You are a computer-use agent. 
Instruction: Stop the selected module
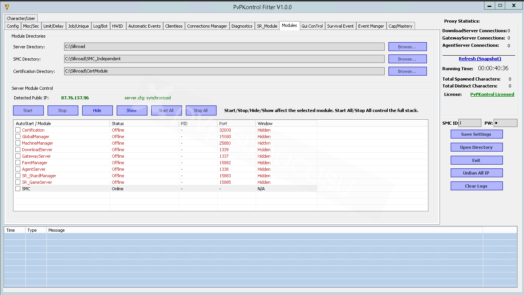click(63, 110)
